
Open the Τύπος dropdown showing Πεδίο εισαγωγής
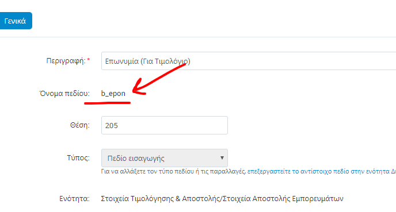[x=165, y=158]
